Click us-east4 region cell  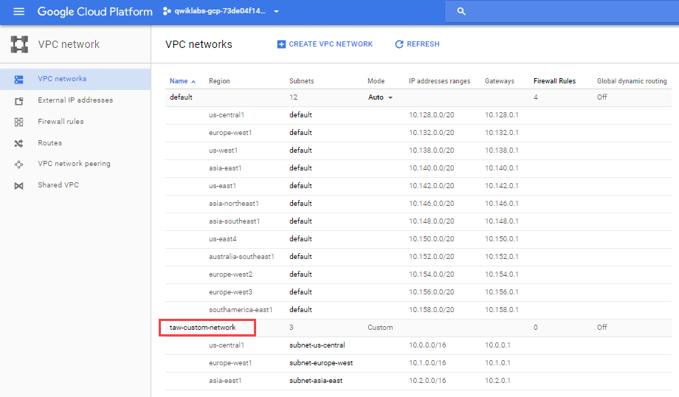(x=223, y=239)
